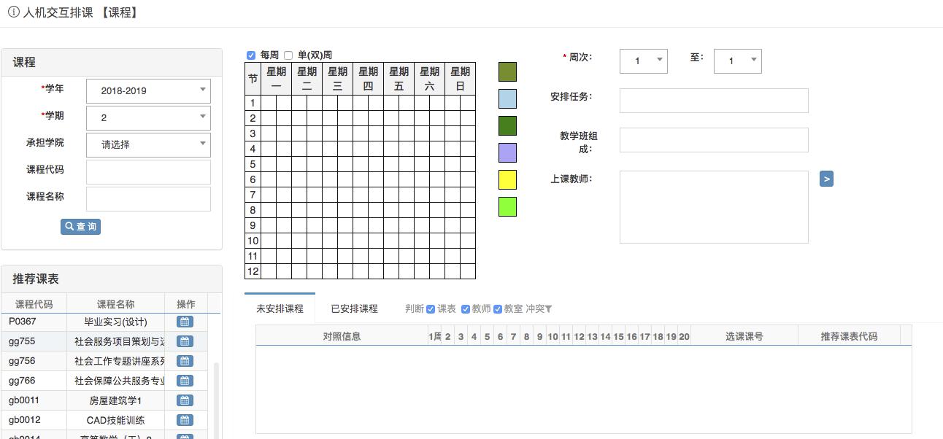Image resolution: width=943 pixels, height=439 pixels.
Task: Open the calendar icon for course gg766
Action: 185,380
